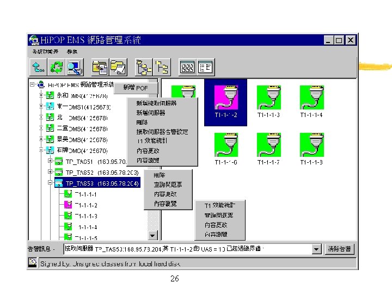This screenshot has height=294, width=392.
Task: Choose 接取伺服器告警設定 menu entry
Action: click(162, 132)
